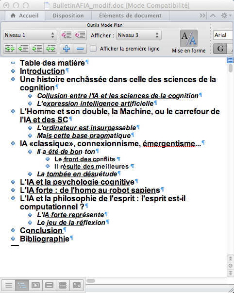Screen dimensions: 234x293
Task: Click plus marker beside Le front des conflits
Action: (x=48, y=159)
